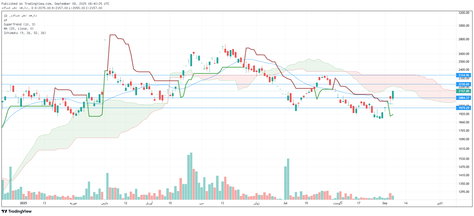Select the MA (25, close, 0) legend label
Image resolution: width=474 pixels, height=216 pixels.
pos(18,29)
